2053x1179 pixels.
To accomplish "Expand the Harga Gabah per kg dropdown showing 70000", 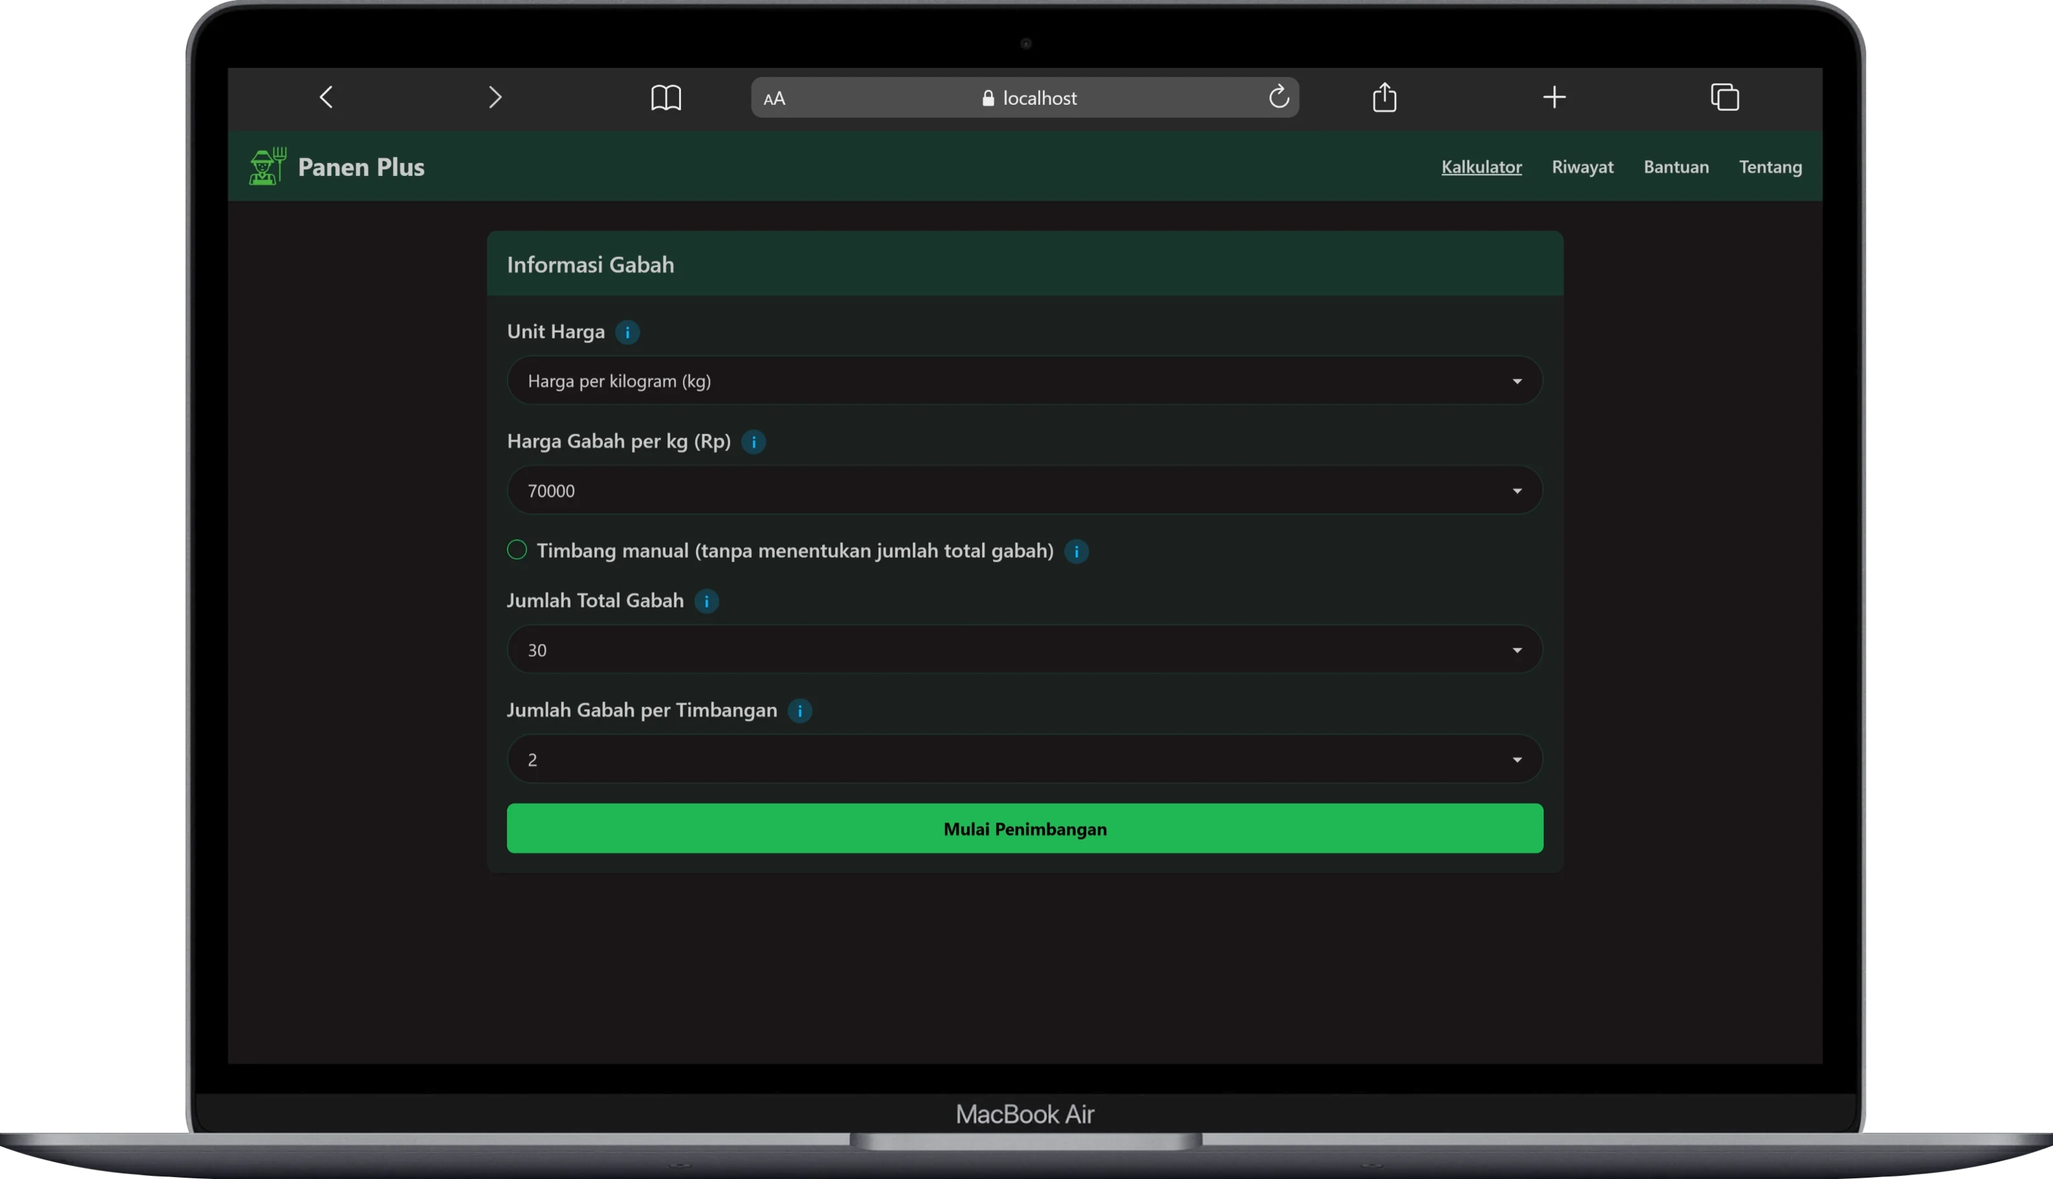I will (x=1024, y=490).
